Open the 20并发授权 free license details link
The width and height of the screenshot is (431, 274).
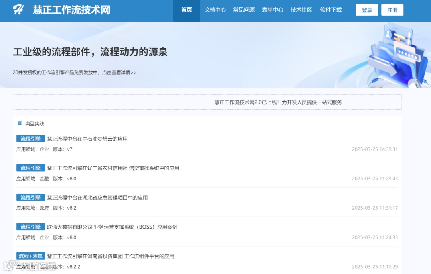point(75,73)
